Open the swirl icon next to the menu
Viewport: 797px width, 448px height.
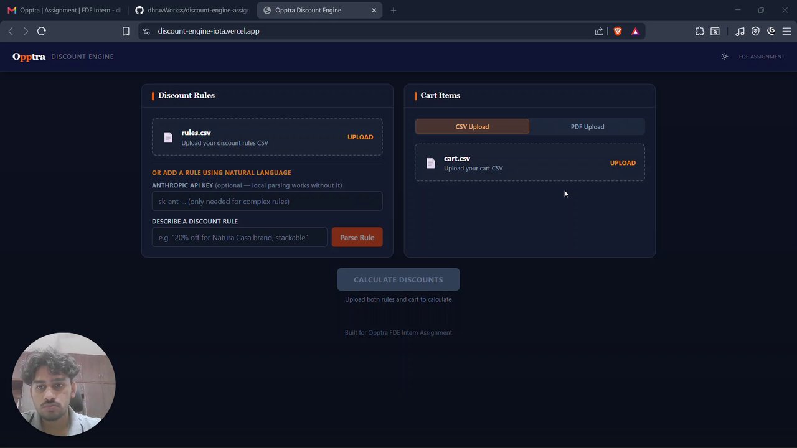tap(771, 31)
